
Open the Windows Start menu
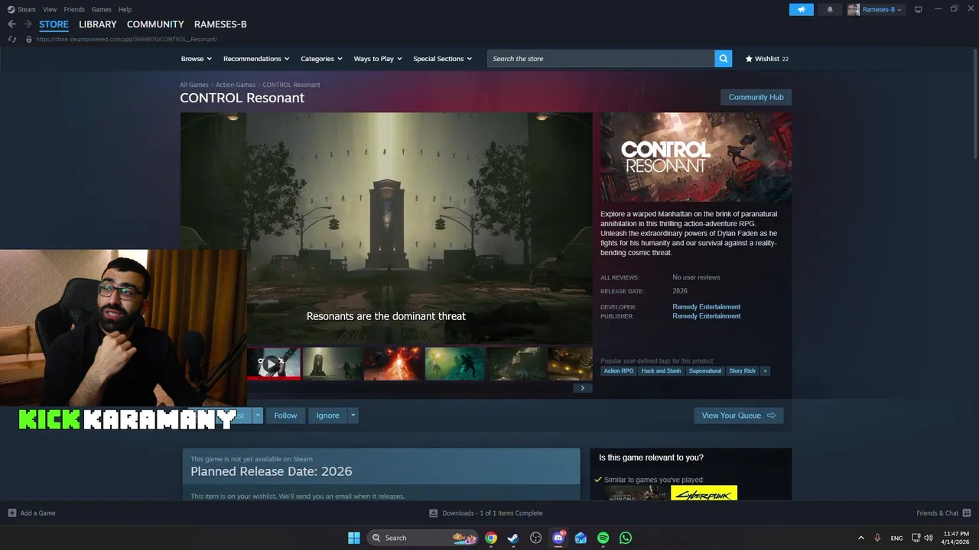point(354,538)
